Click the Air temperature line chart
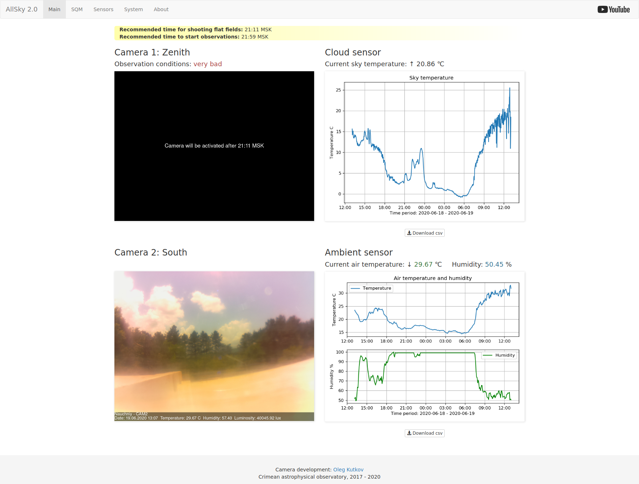 pos(433,309)
